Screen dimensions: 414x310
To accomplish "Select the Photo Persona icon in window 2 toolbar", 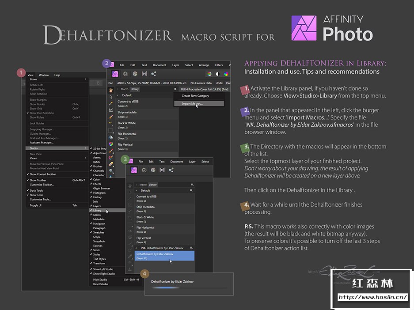I will (115, 74).
